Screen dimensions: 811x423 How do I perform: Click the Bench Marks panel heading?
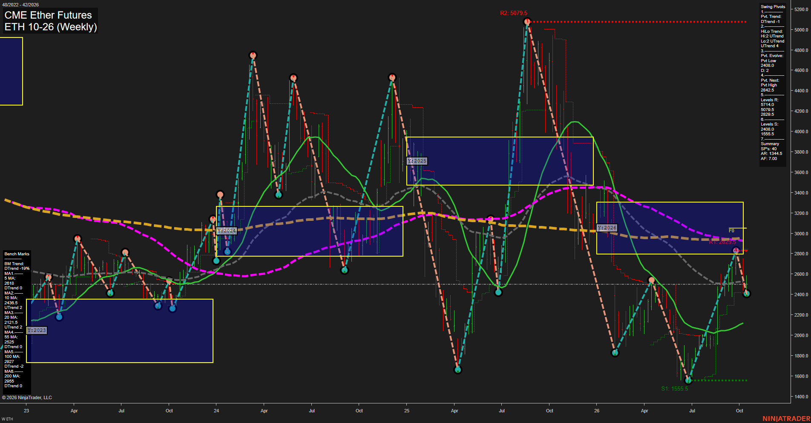tap(17, 254)
